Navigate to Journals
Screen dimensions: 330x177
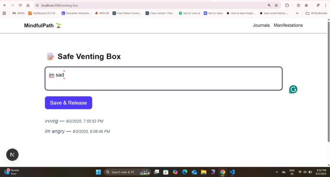tap(261, 25)
